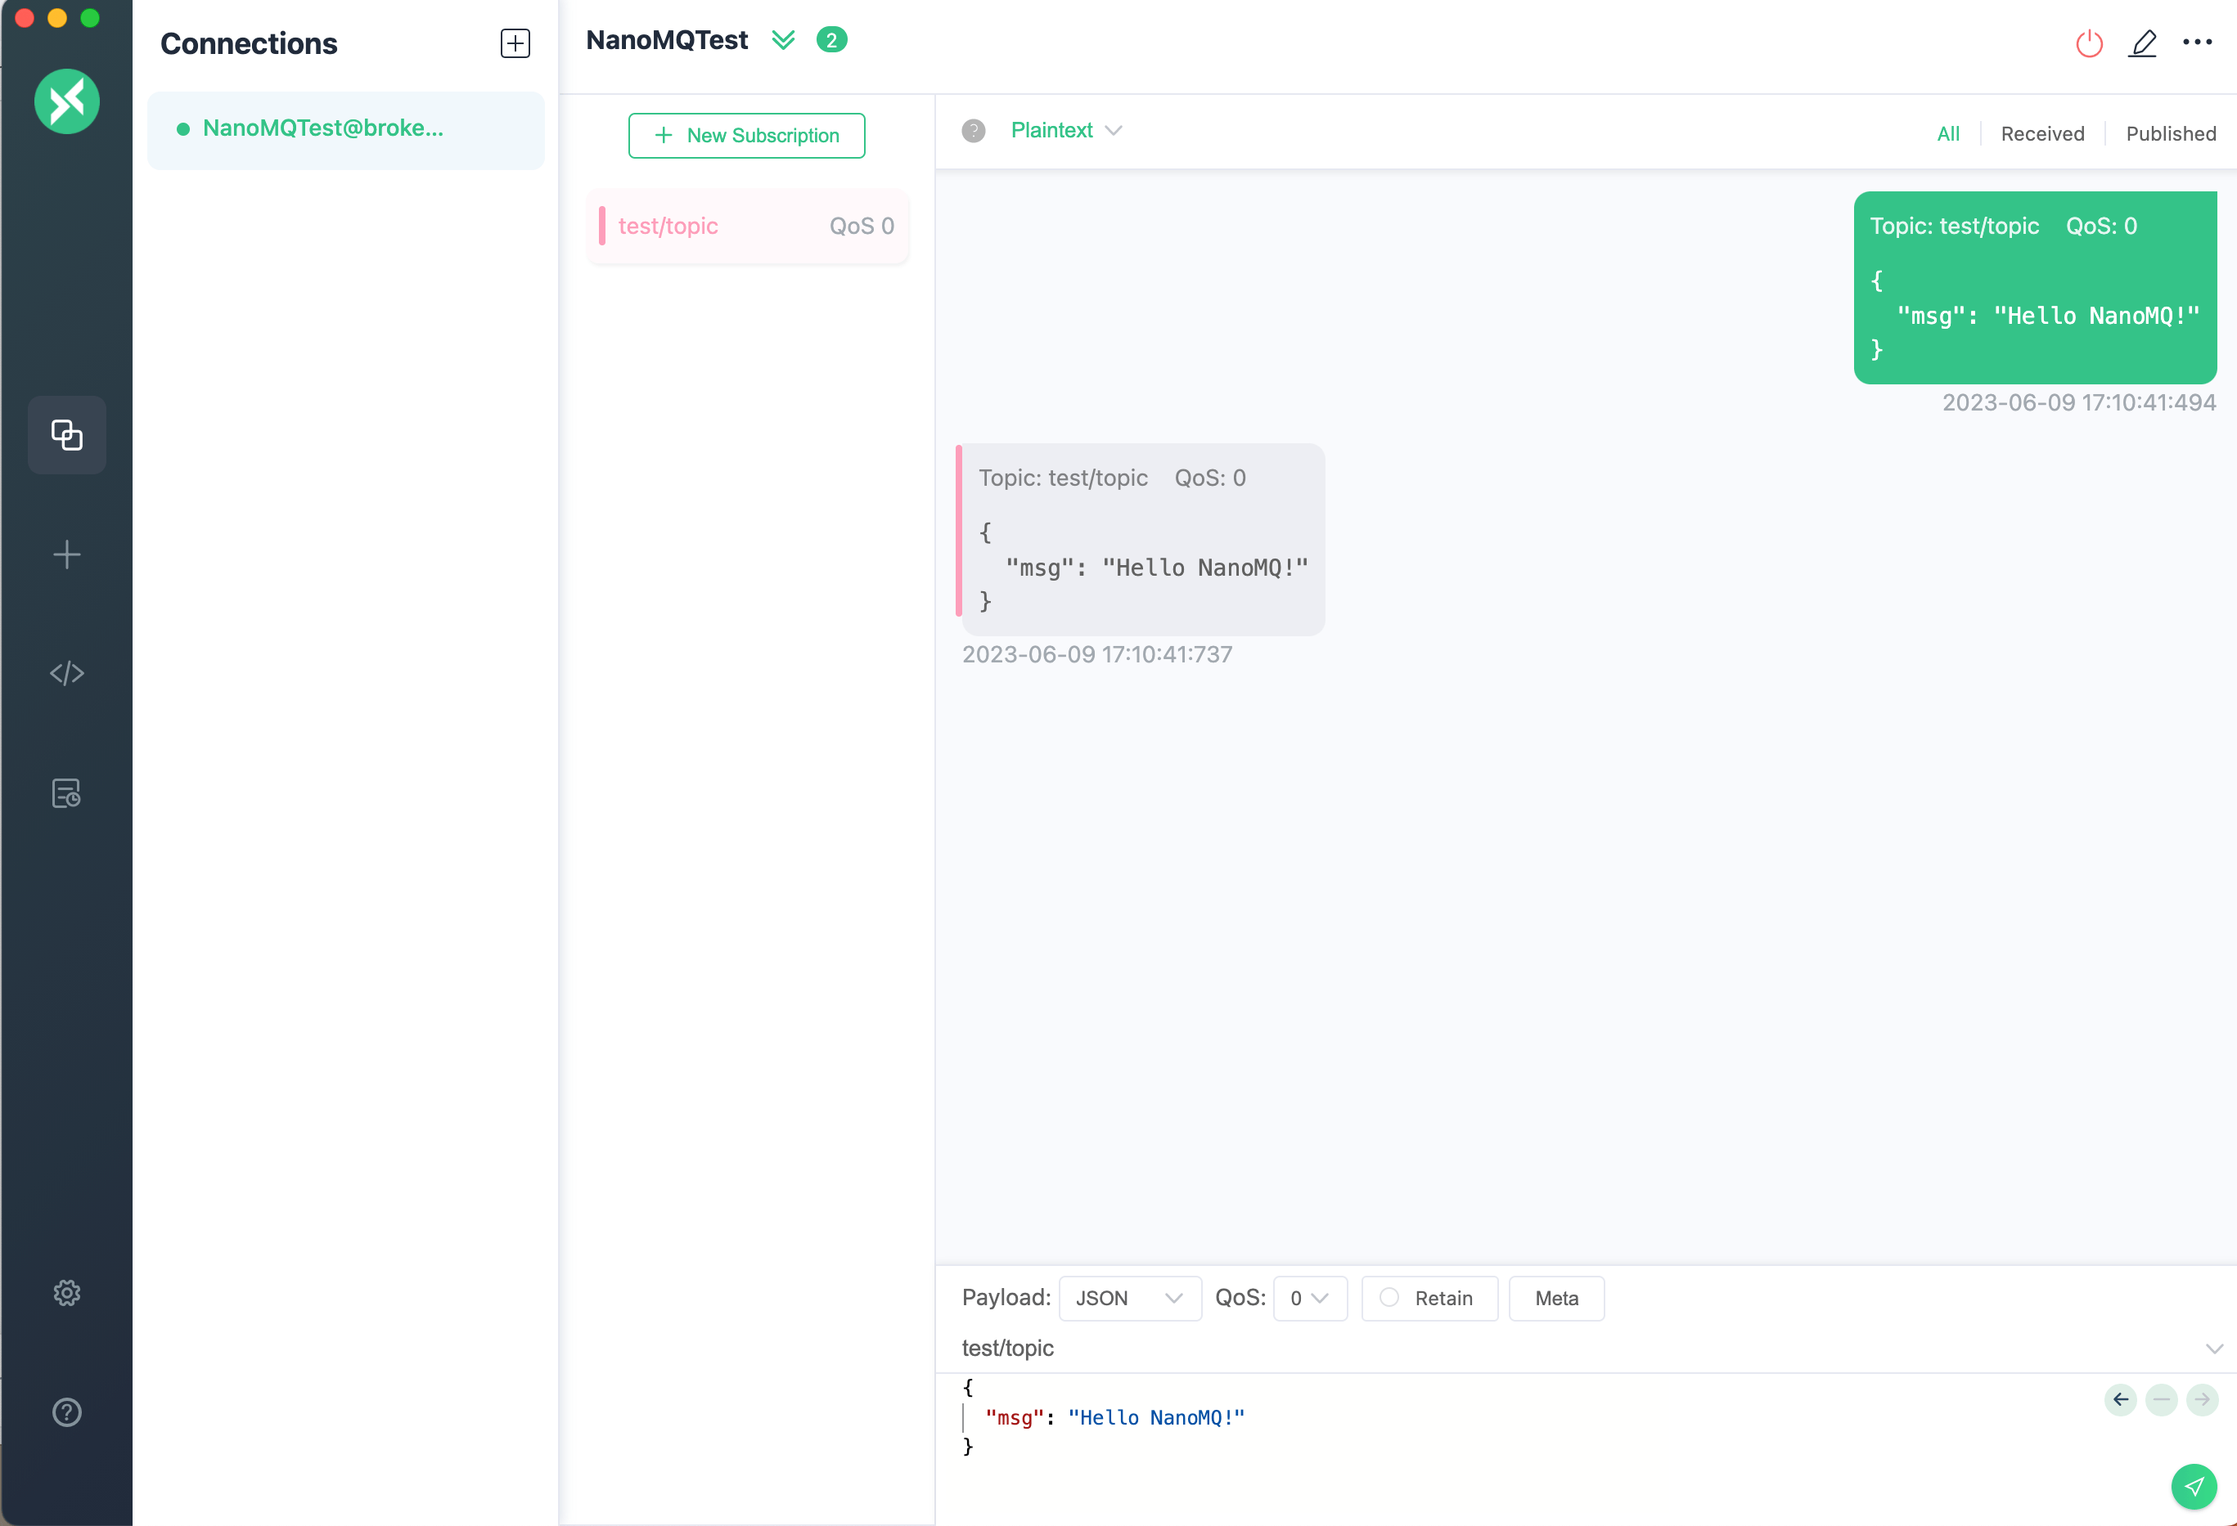The width and height of the screenshot is (2237, 1526).
Task: Open the three-dots more options menu
Action: (2197, 43)
